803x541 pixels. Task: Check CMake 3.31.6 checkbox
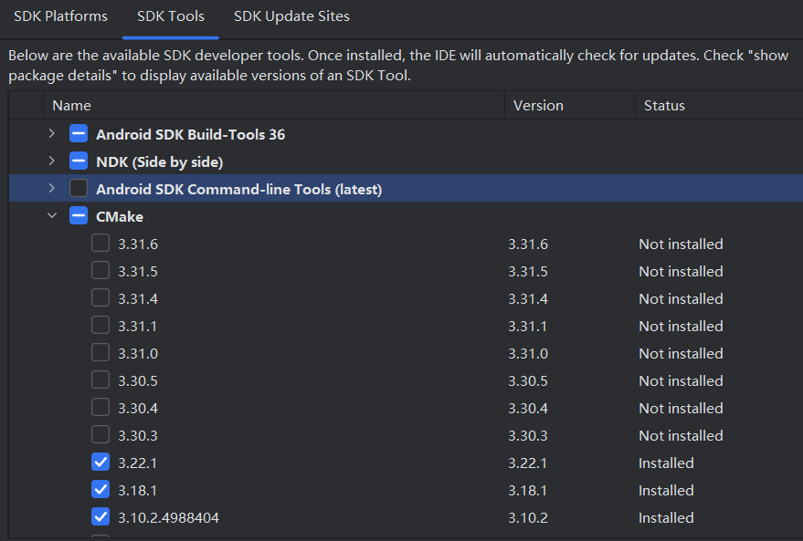[100, 244]
